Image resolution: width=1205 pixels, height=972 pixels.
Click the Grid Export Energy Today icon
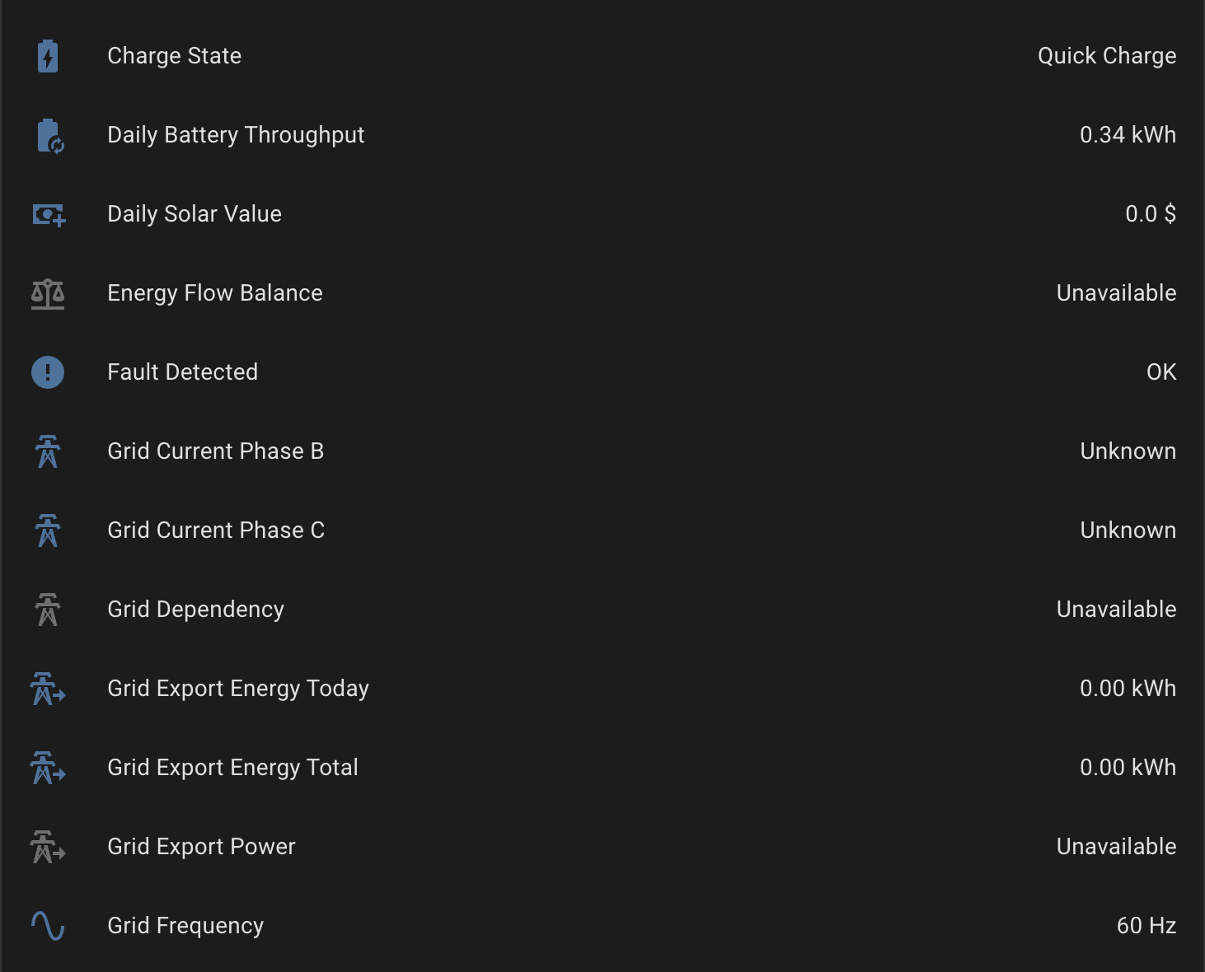48,689
